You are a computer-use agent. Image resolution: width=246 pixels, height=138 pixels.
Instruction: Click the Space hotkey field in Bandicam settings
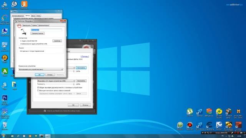pyautogui.click(x=81, y=94)
